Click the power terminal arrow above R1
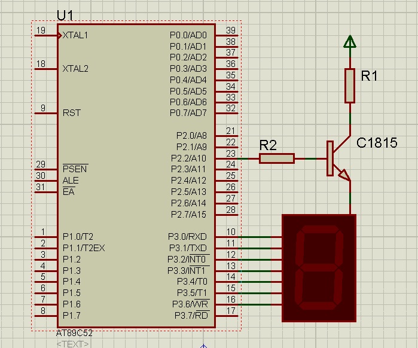 coord(350,42)
